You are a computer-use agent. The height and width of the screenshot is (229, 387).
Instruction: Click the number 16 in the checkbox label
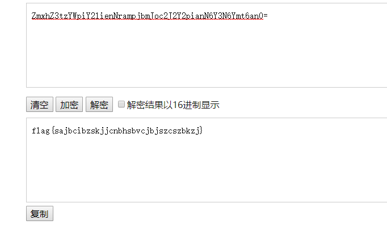point(178,105)
